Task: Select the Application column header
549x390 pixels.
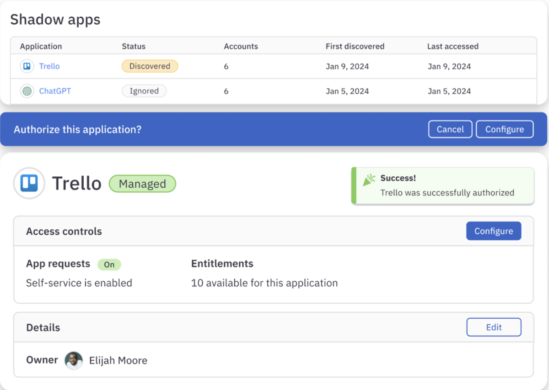Action: [41, 46]
